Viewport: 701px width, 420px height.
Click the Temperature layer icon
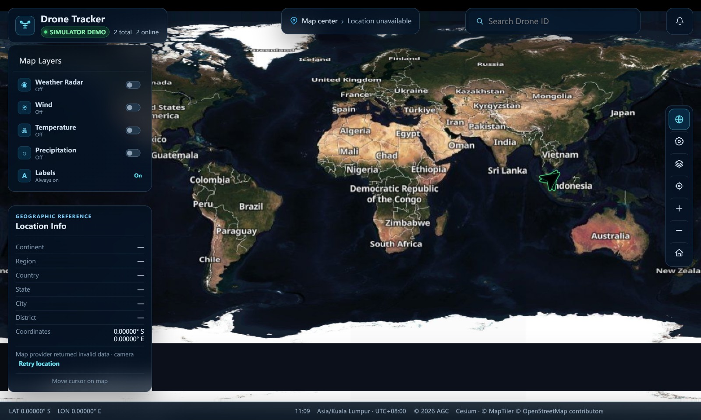coord(25,131)
